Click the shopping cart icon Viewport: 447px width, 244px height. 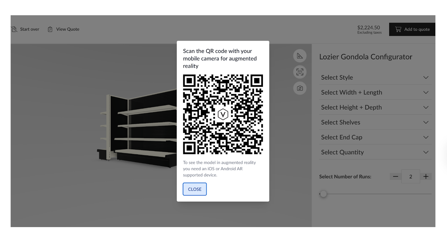click(x=398, y=29)
